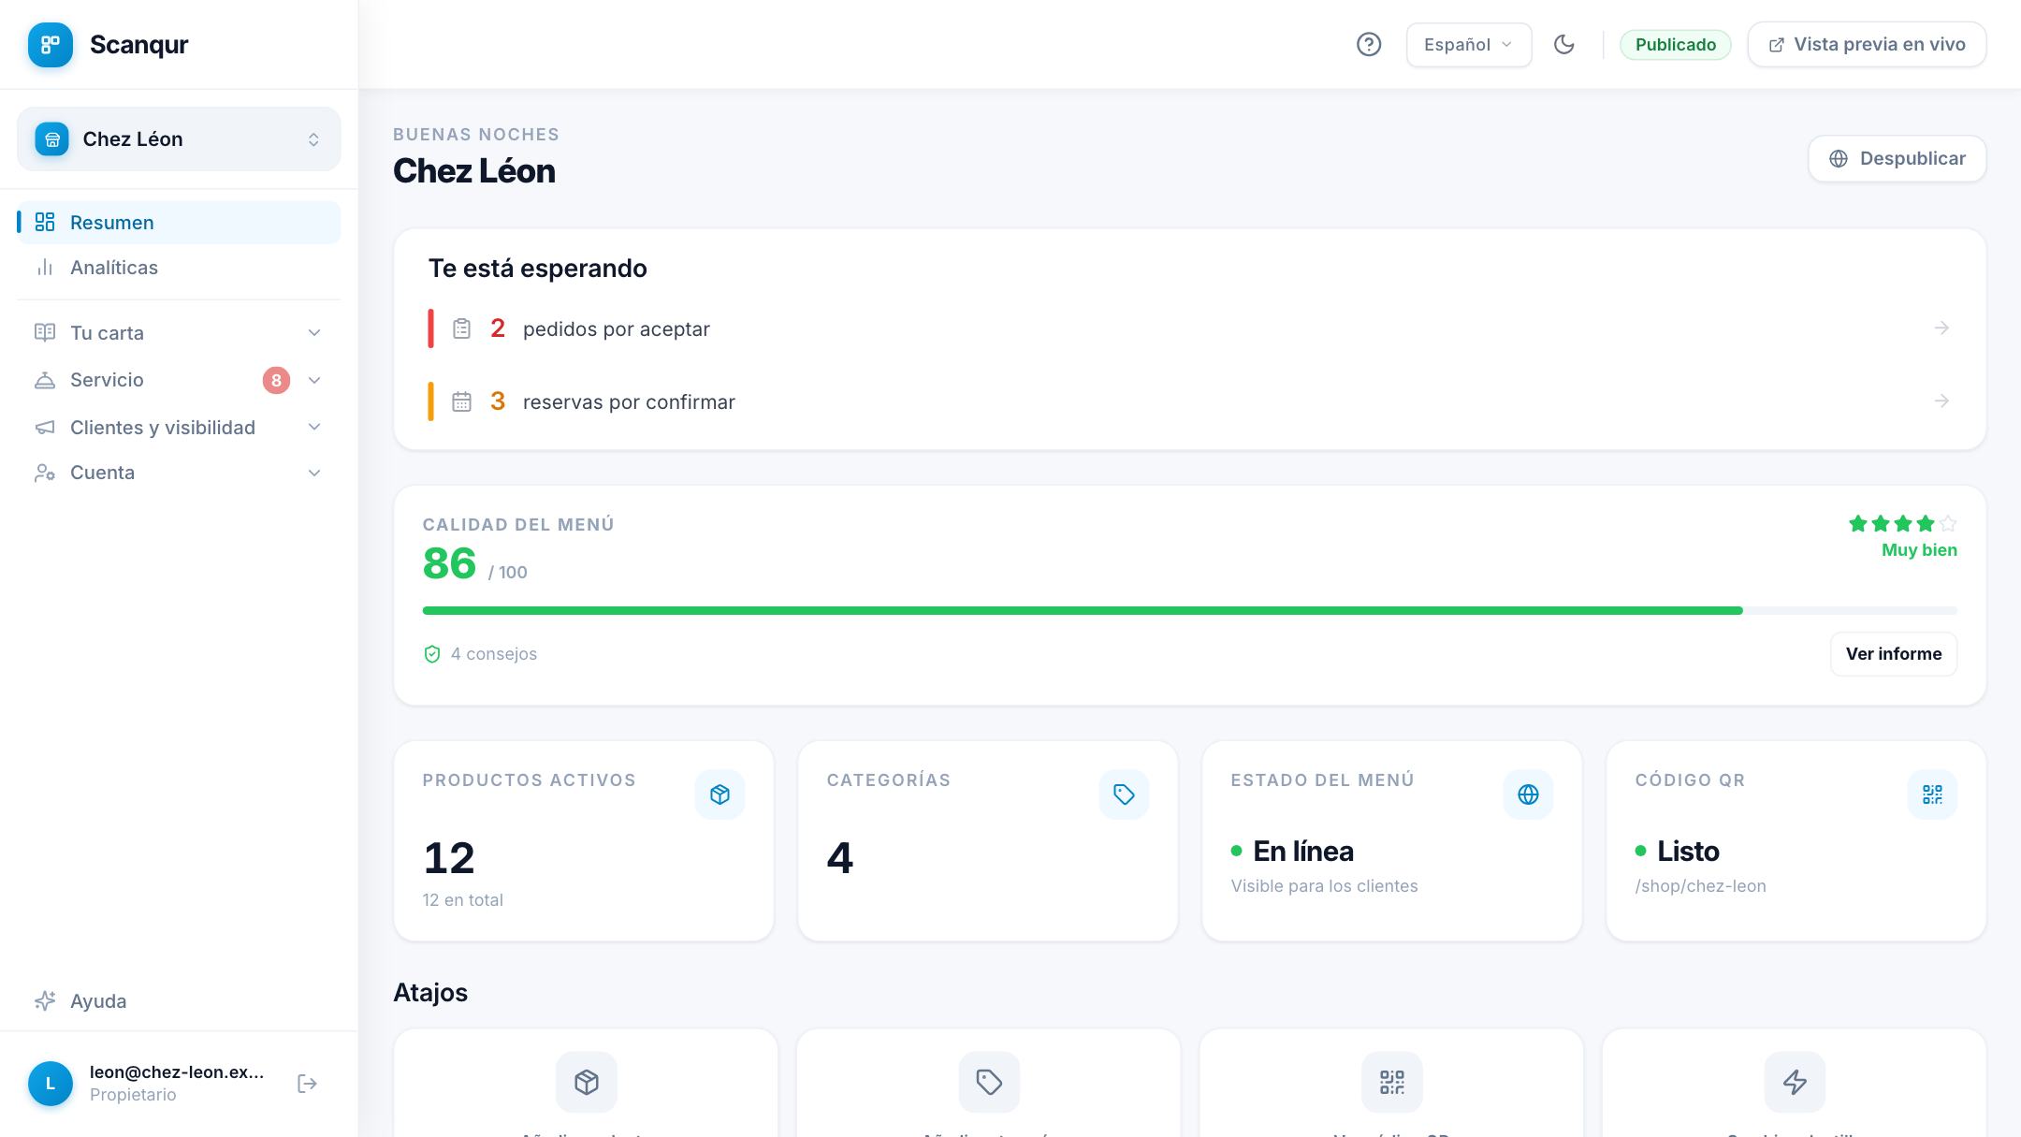Image resolution: width=2021 pixels, height=1137 pixels.
Task: Click the clipboard icon beside pedidos
Action: click(461, 328)
